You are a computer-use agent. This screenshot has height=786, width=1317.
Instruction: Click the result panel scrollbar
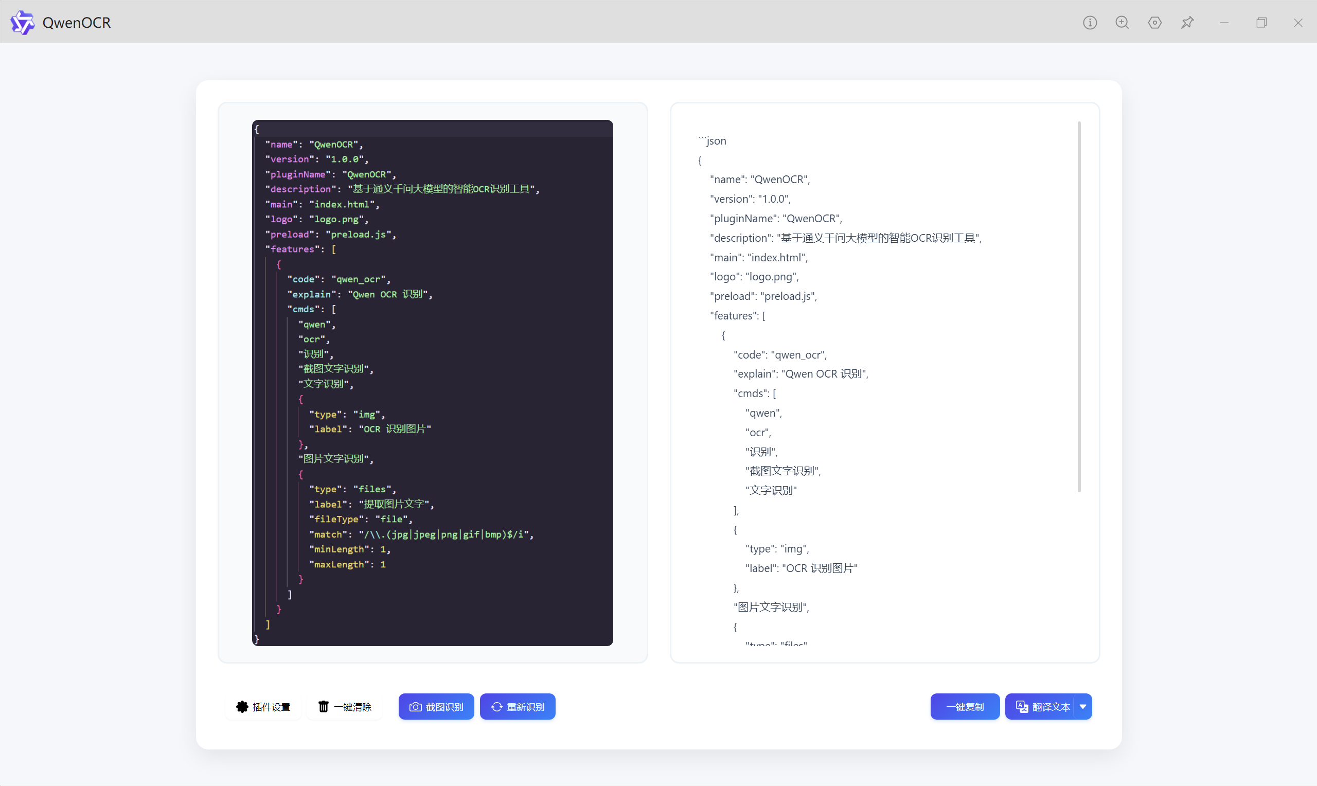[x=1079, y=307]
